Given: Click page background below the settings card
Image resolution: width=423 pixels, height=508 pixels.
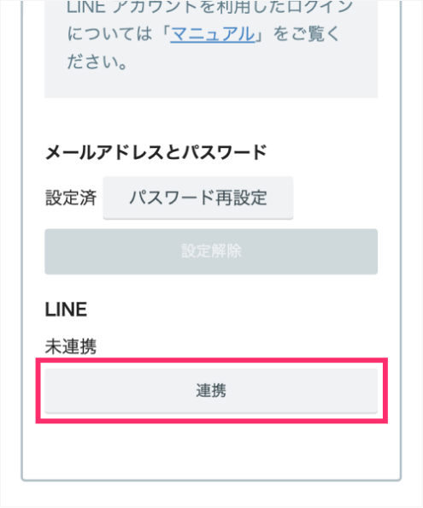Looking at the screenshot, I should (x=211, y=495).
